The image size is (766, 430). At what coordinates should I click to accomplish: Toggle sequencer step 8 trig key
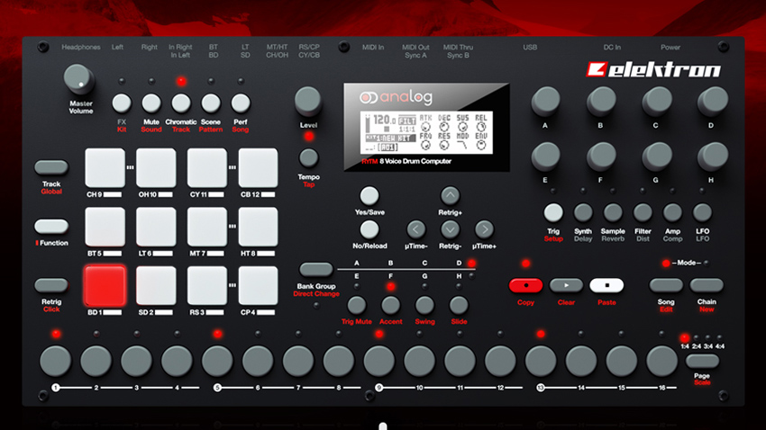pos(338,361)
